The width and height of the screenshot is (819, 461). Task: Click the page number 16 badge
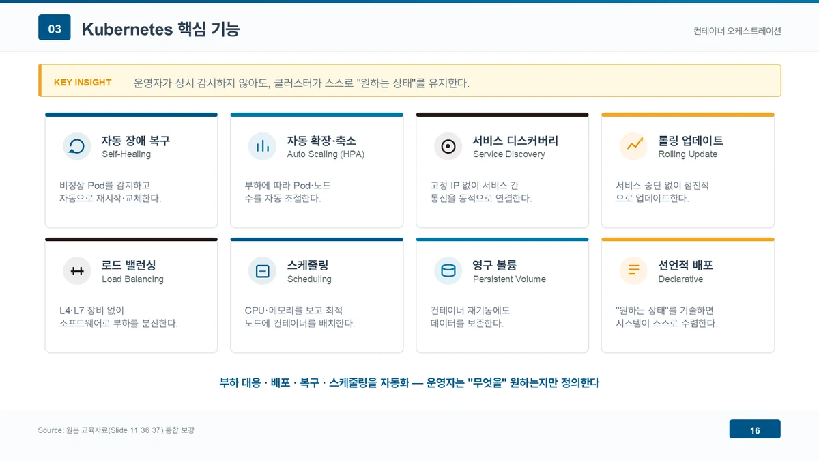click(x=755, y=430)
